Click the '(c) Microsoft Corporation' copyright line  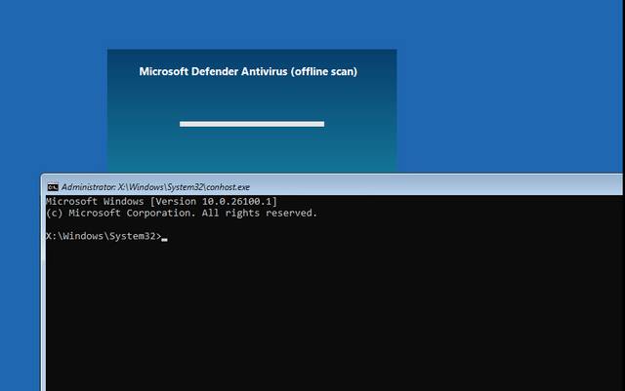[182, 213]
